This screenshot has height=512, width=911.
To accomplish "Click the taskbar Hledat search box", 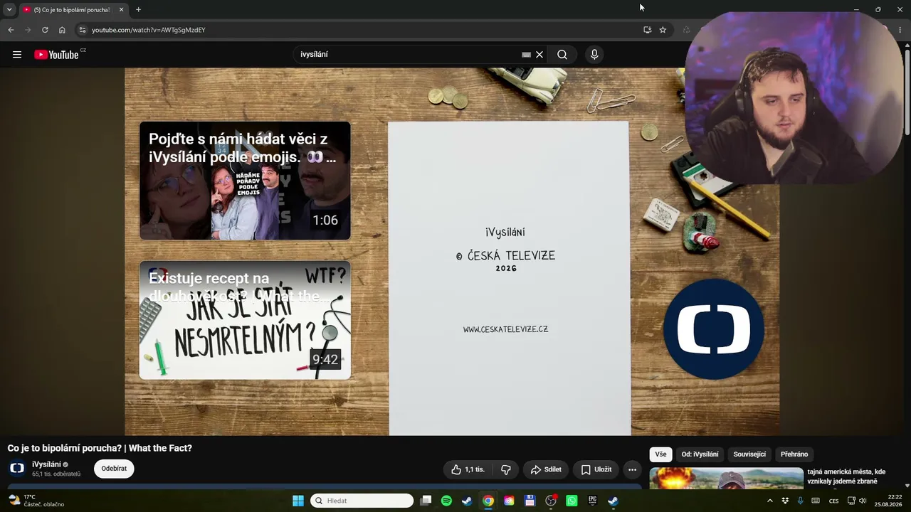I will [363, 501].
